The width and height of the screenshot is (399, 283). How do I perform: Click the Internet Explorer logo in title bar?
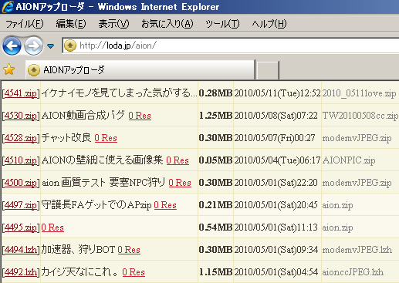click(8, 7)
